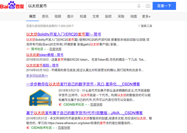Open the 知道 tab
Screen dimensions: 187x133
[83, 16]
